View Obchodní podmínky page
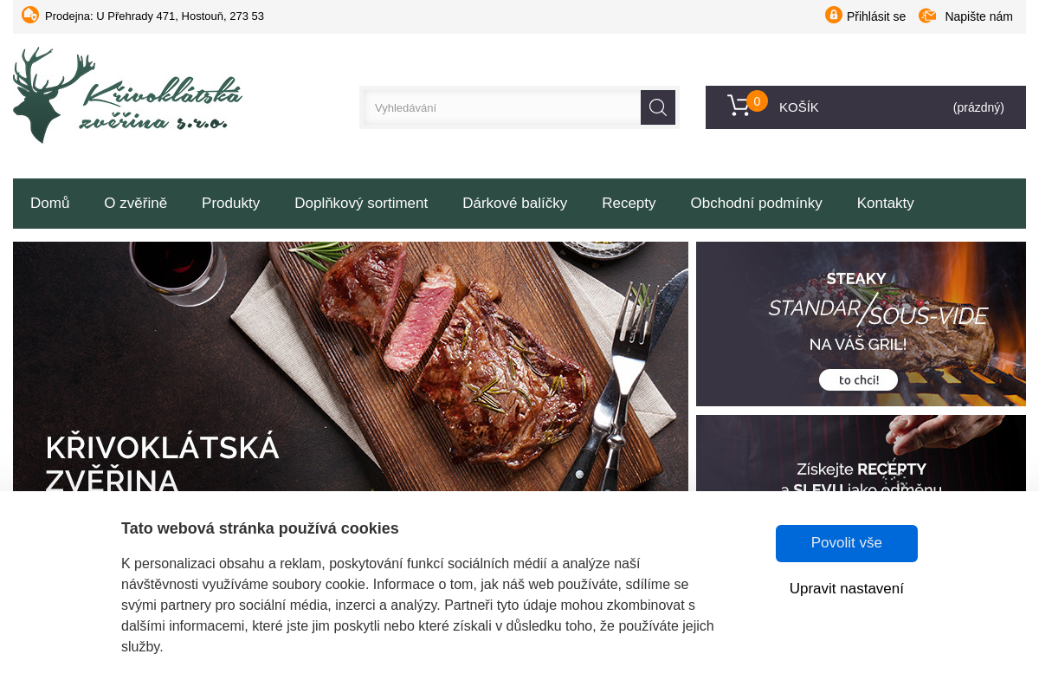 (x=757, y=204)
